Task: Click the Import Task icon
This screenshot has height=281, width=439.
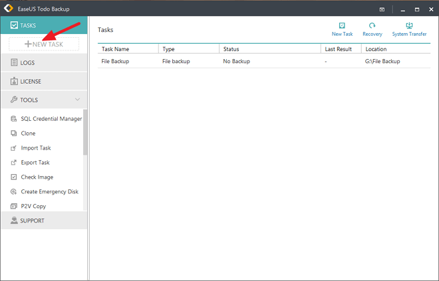Action: click(x=13, y=148)
